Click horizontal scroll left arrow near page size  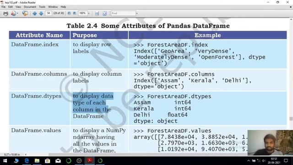point(26,154)
